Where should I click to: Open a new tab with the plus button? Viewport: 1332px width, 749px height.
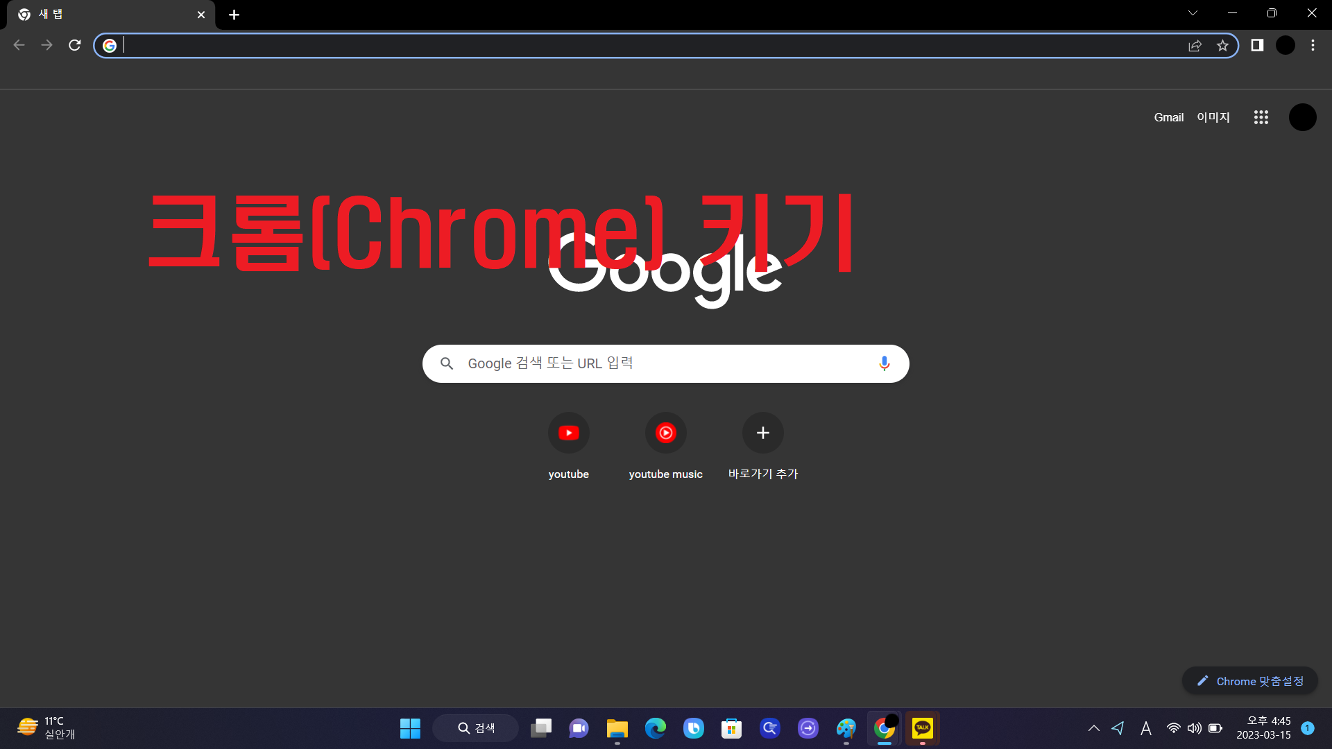point(234,15)
